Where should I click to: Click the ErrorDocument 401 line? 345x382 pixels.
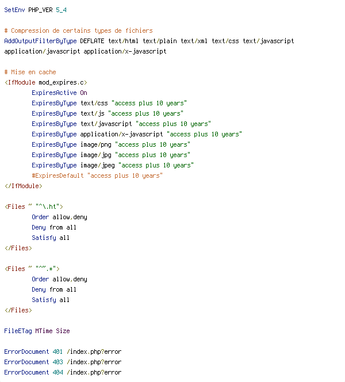click(63, 352)
